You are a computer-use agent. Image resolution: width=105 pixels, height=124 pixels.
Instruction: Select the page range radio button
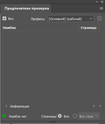[x=75, y=116]
